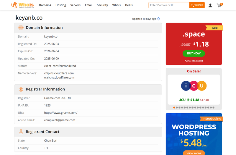
Task: Open the Whois menu item
Action: [117, 5]
